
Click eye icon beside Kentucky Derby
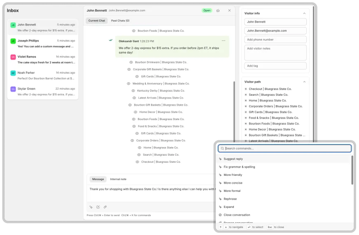(x=133, y=91)
